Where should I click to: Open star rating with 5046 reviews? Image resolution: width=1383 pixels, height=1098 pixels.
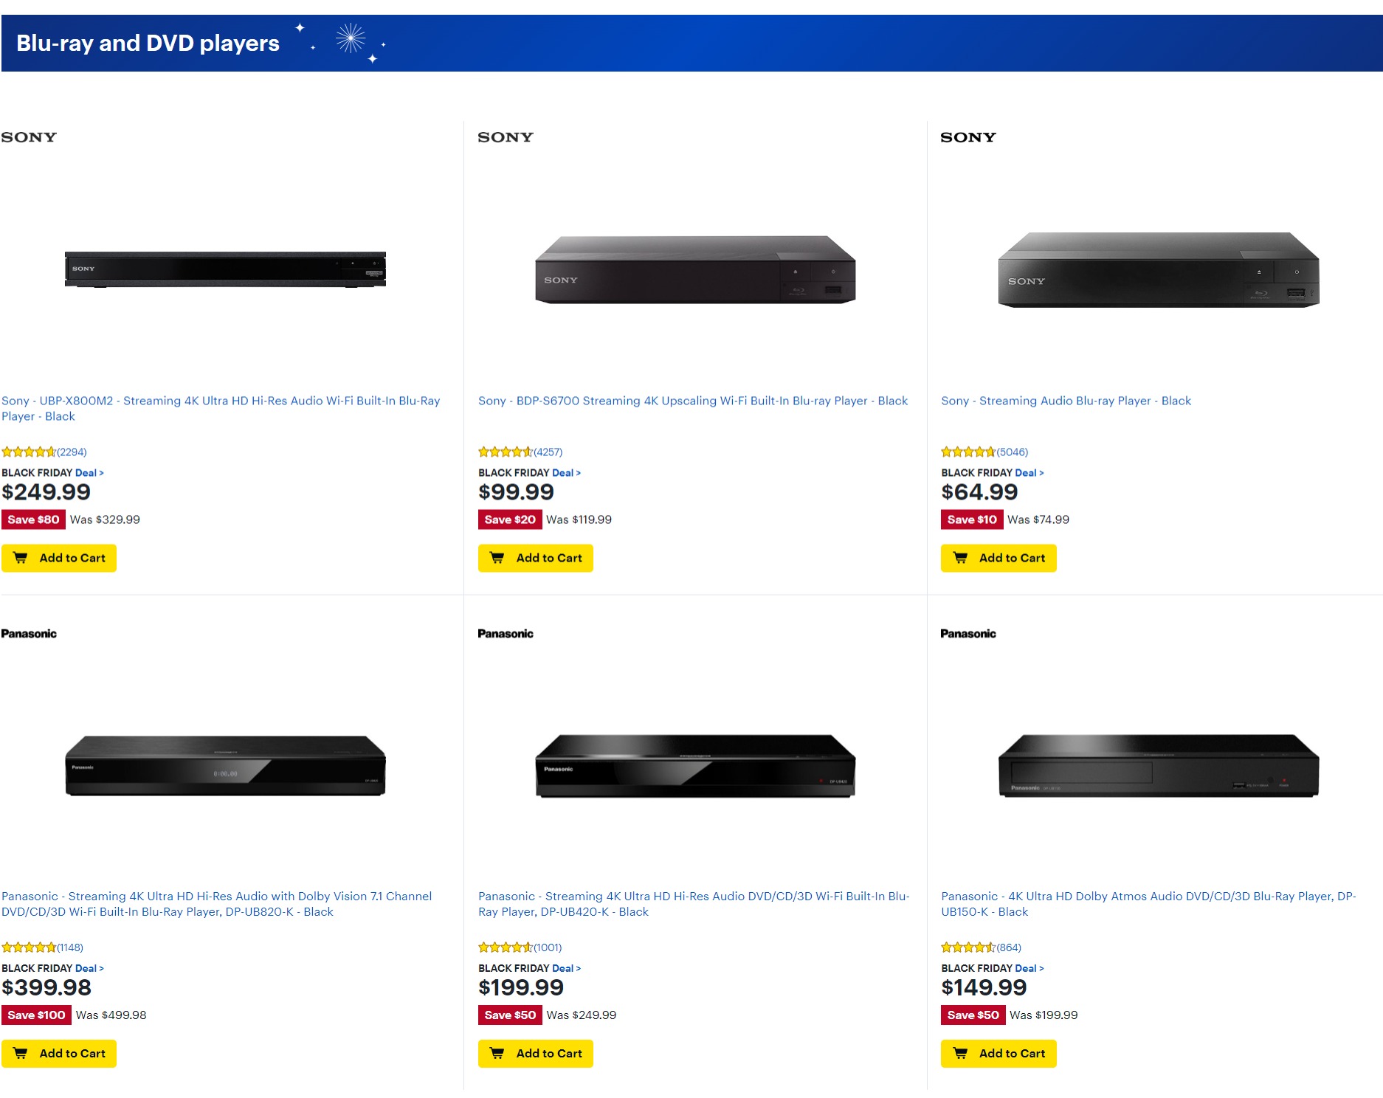click(984, 452)
